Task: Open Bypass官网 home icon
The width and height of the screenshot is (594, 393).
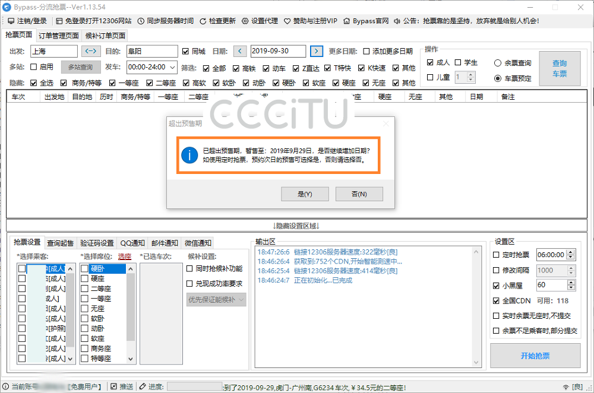Action: pos(347,21)
